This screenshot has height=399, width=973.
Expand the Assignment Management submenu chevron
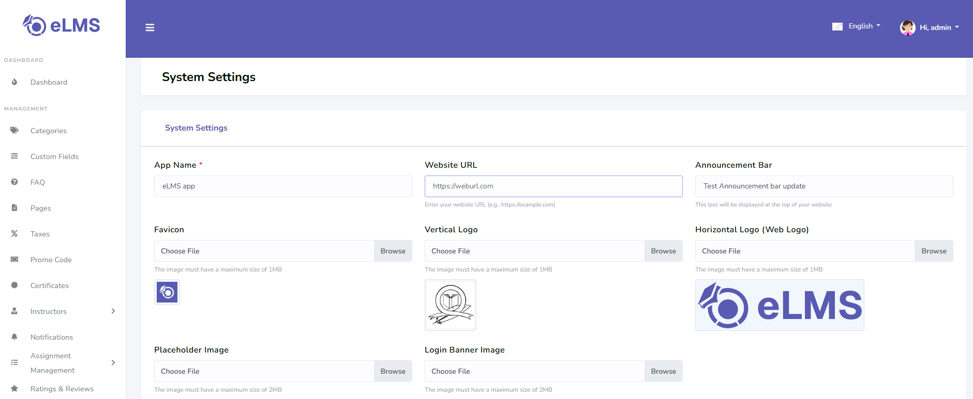113,363
